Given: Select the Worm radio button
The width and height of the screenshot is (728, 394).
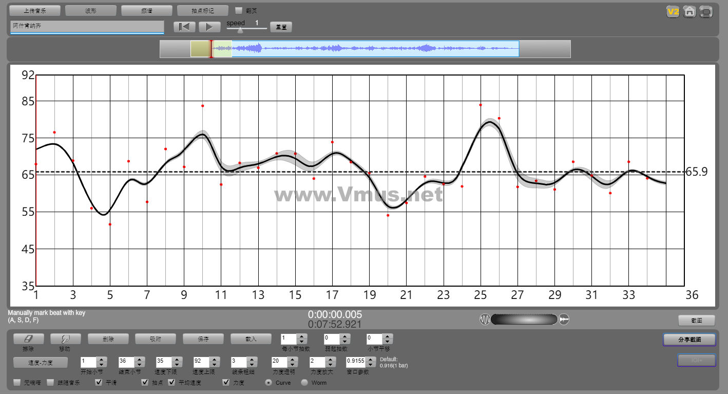Looking at the screenshot, I should tap(304, 382).
